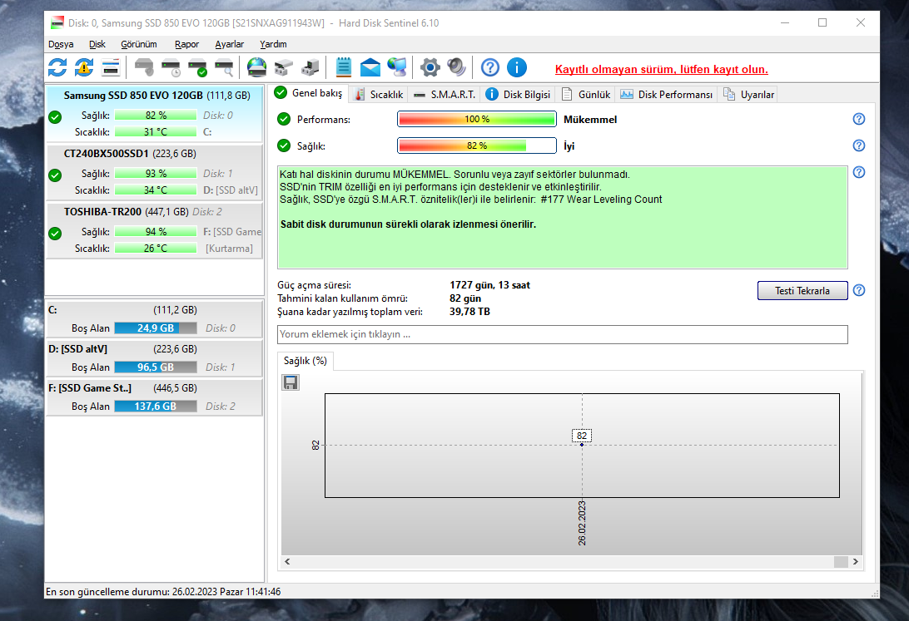Screen dimensions: 909x621
Task: Click the disk with shield toolbar icon
Action: (x=144, y=67)
